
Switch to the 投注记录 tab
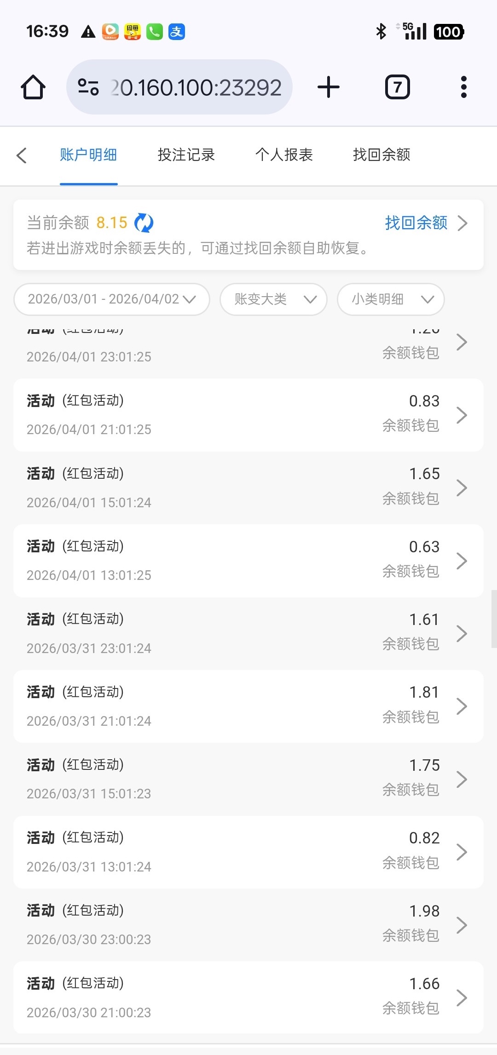pyautogui.click(x=186, y=155)
